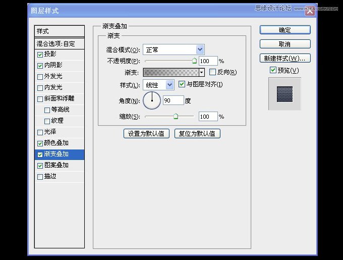Viewport: 343px width, 260px height.
Task: Check the 等高线 contour checkbox
Action: pyautogui.click(x=47, y=110)
